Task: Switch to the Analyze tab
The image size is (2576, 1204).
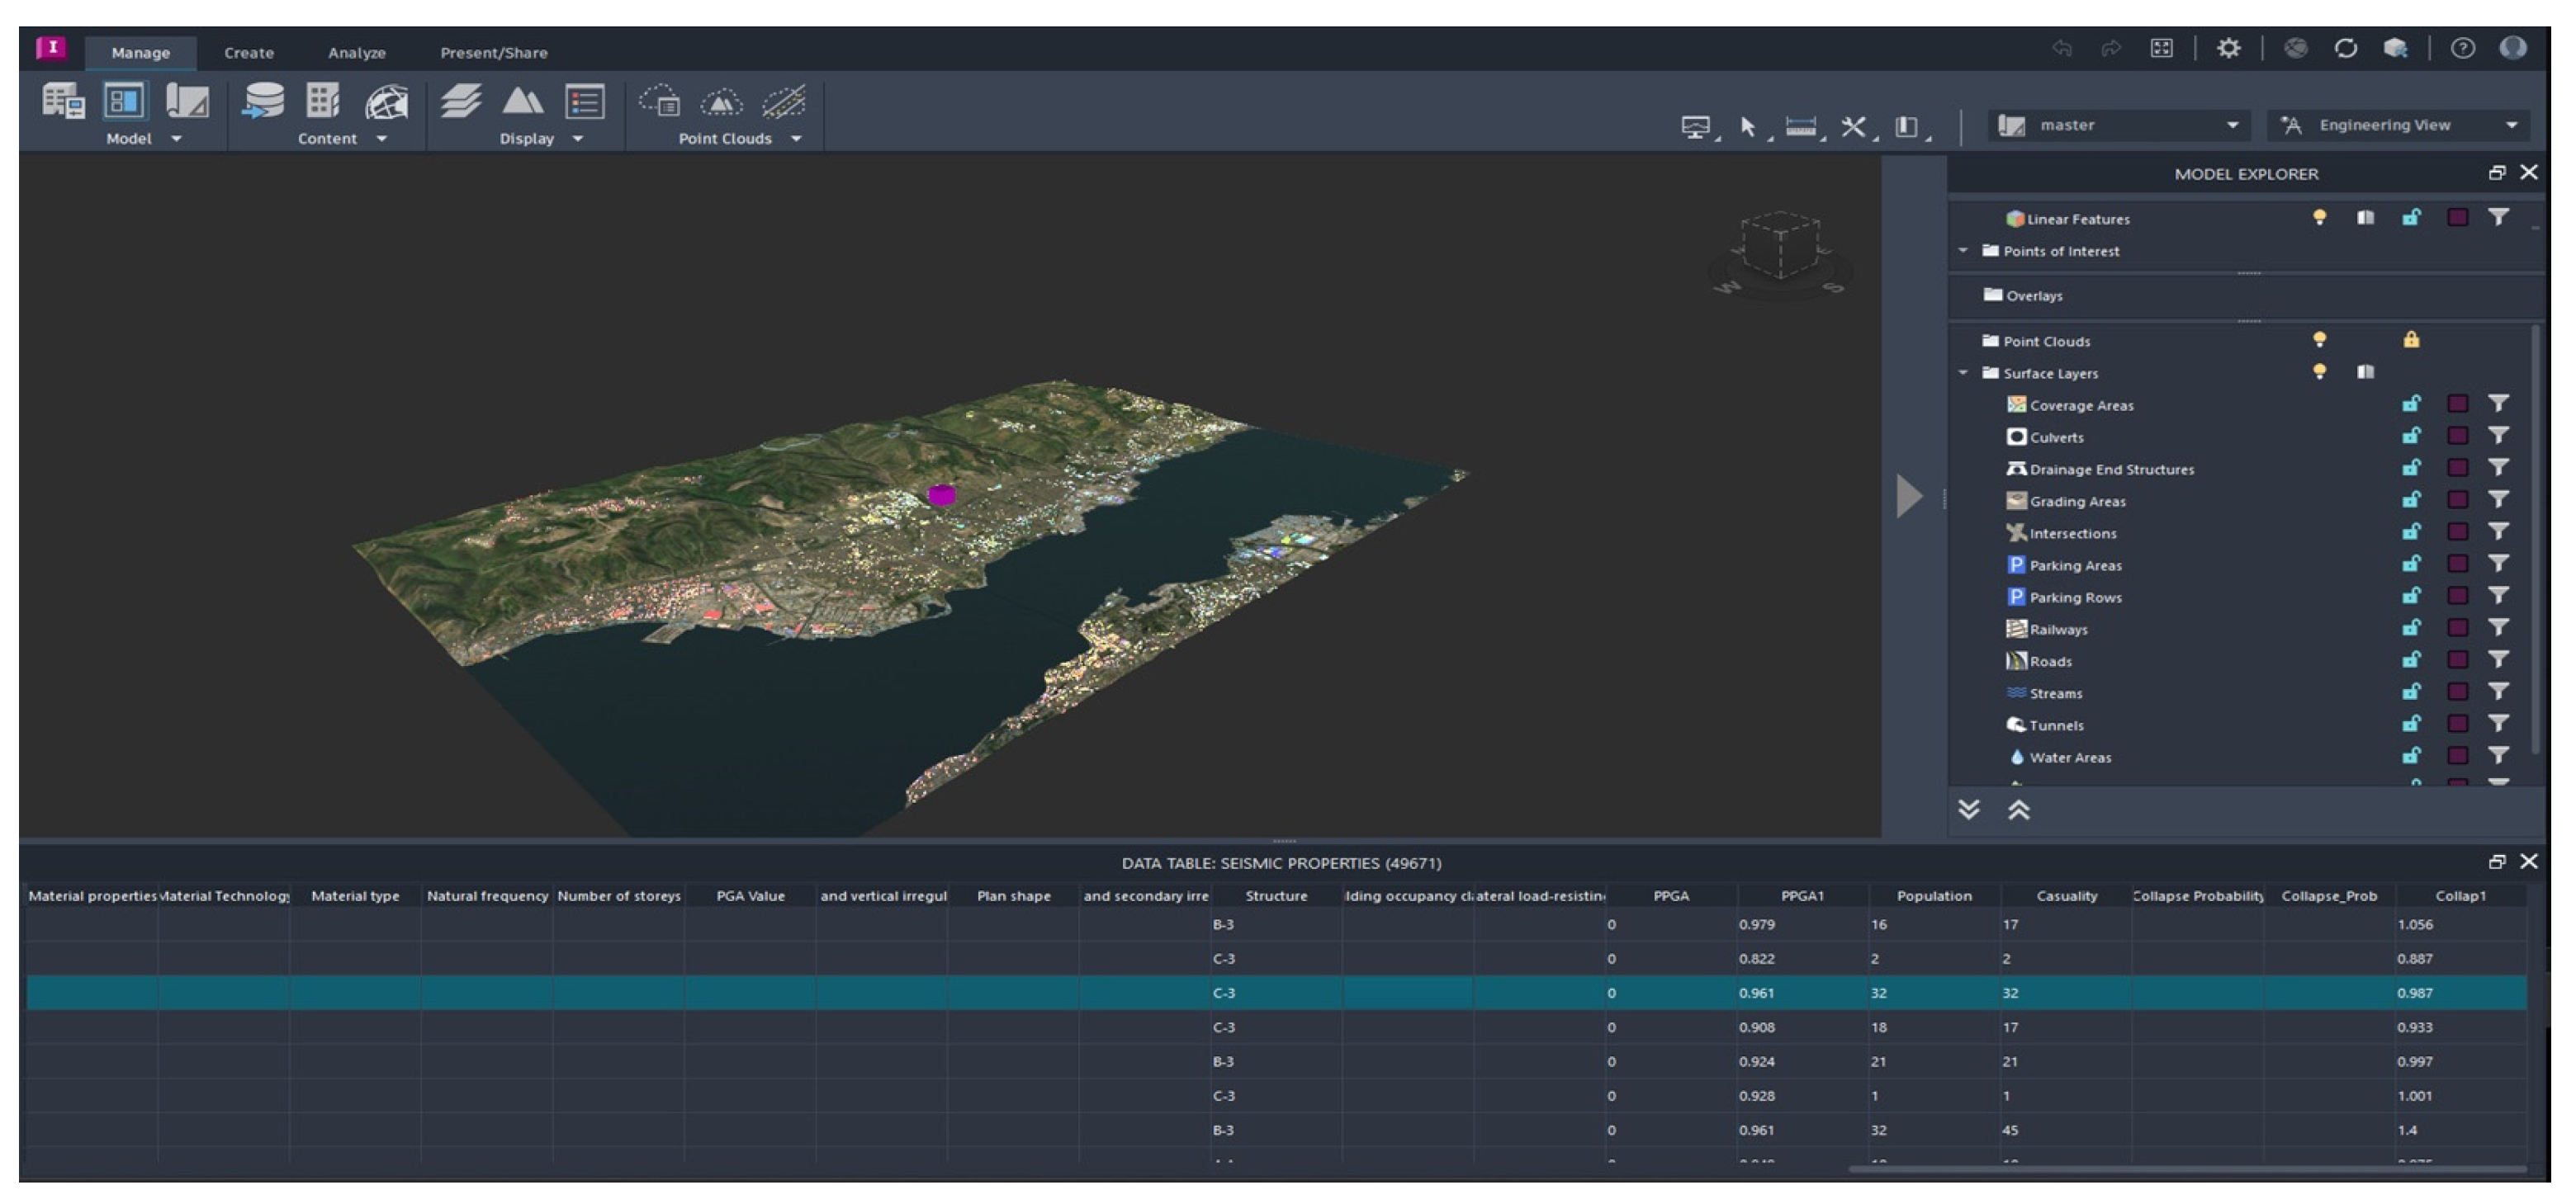Action: [x=356, y=53]
